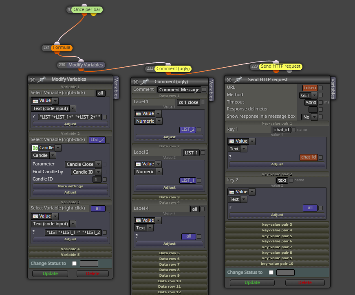Close the Comment (ugly) panel
355x295 pixels.
136,82
